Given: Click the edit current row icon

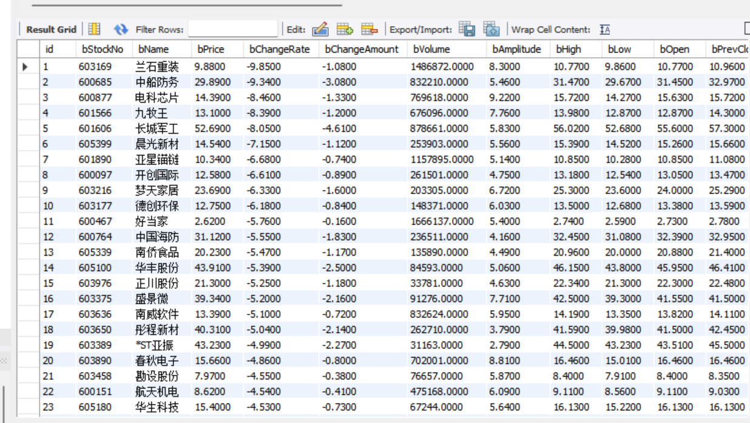Looking at the screenshot, I should coord(320,29).
